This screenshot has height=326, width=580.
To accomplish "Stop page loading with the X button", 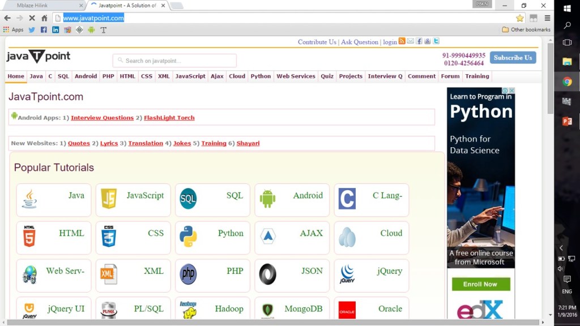I will click(32, 18).
